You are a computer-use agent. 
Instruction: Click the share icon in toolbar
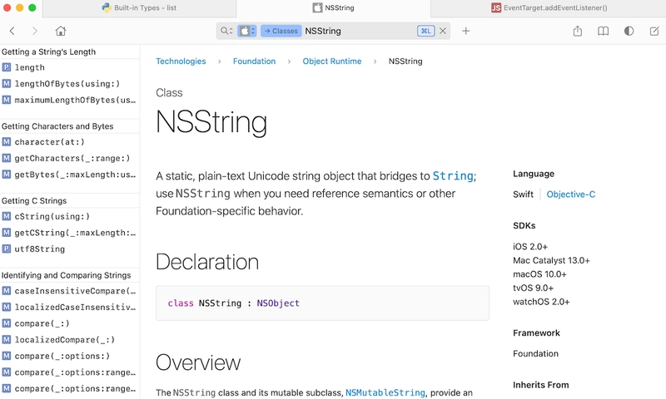[577, 31]
